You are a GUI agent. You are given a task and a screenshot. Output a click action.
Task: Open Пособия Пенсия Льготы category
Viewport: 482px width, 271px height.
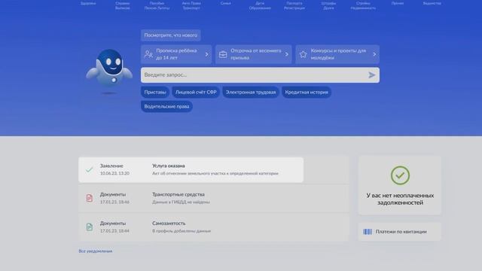pos(157,5)
